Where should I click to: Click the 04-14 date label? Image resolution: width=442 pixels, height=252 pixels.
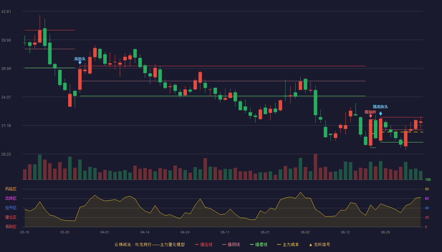click(145, 232)
